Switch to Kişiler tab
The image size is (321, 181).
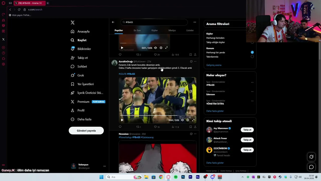[154, 30]
